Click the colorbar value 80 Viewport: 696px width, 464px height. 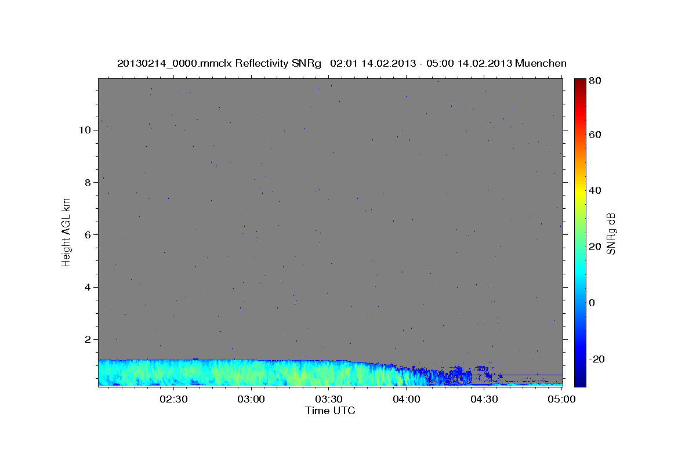click(x=596, y=81)
